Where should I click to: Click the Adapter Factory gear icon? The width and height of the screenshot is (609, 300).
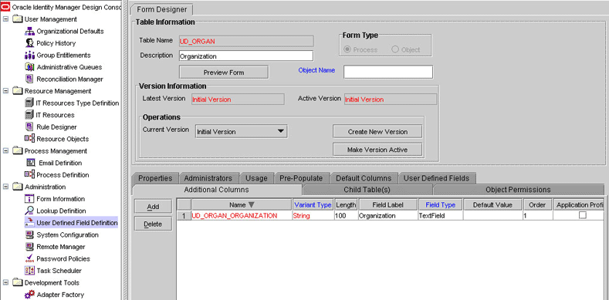click(x=29, y=295)
